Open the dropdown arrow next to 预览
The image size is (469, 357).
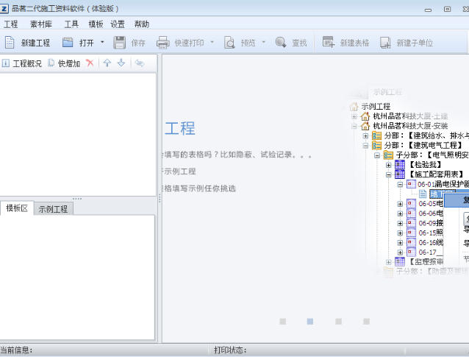coord(265,43)
